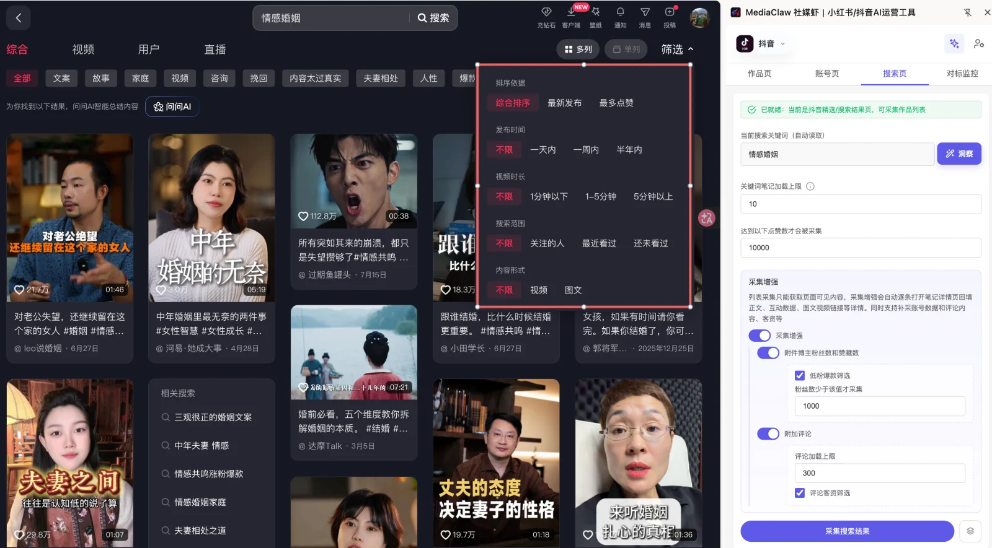The height and width of the screenshot is (548, 992).
Task: Switch to the 直播 tab
Action: tap(215, 50)
